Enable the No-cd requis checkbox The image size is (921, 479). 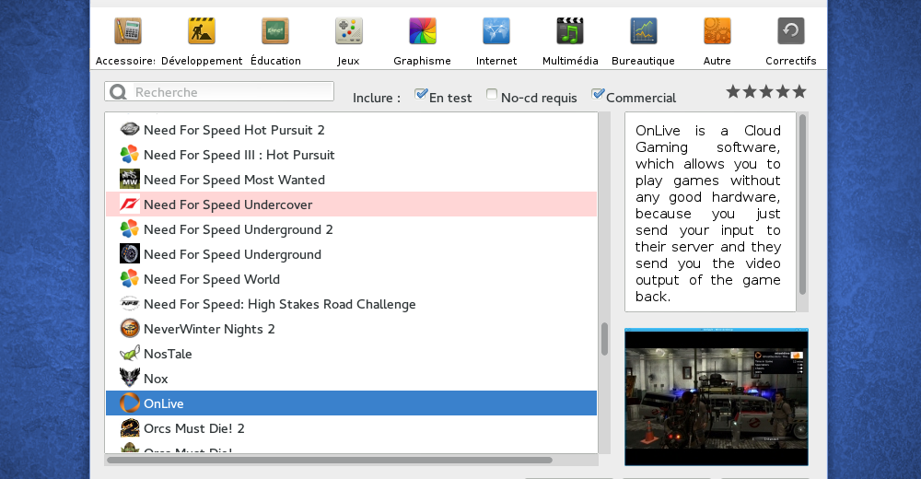coord(493,95)
